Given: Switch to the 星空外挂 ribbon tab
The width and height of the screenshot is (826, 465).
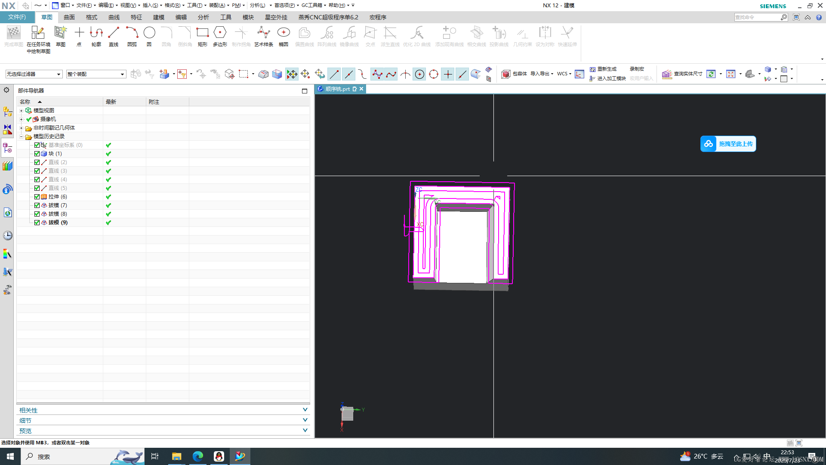Looking at the screenshot, I should coord(276,17).
